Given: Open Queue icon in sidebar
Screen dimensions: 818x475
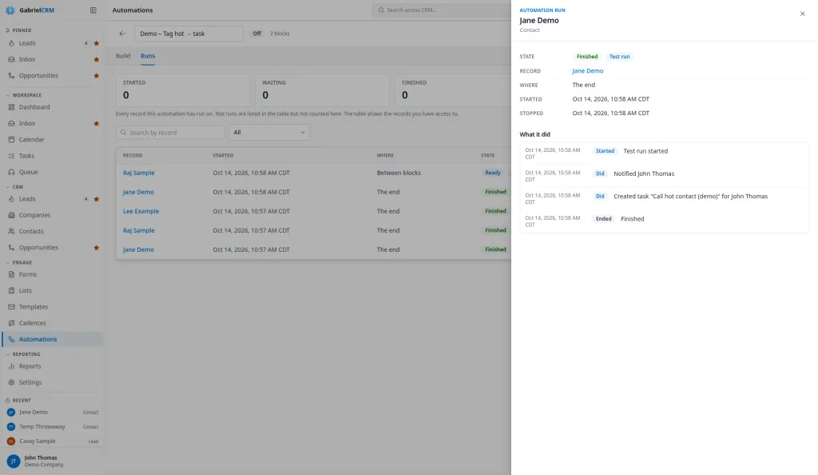Looking at the screenshot, I should point(11,172).
